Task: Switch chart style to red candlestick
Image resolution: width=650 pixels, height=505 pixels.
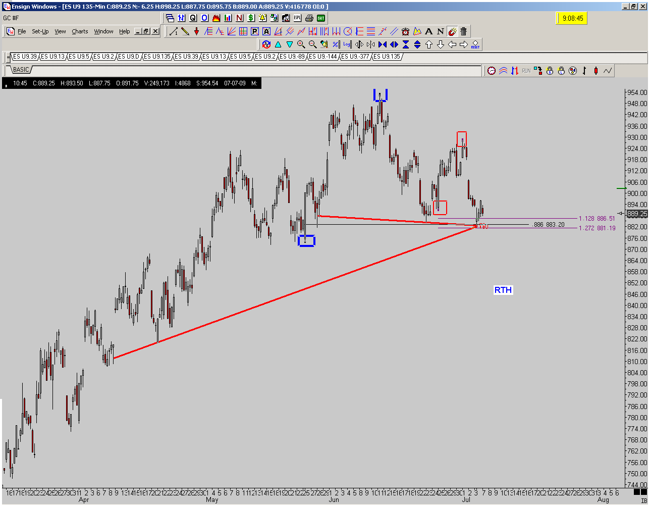Action: click(596, 71)
